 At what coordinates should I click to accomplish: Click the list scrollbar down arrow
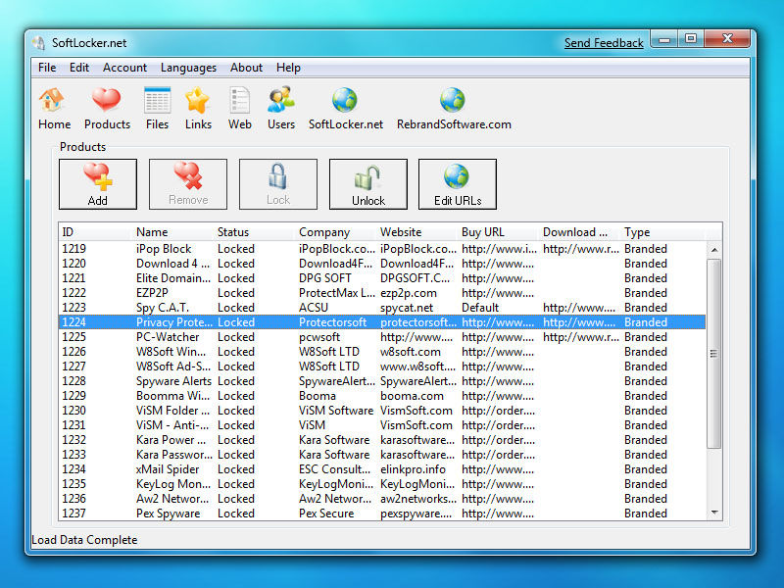[714, 513]
